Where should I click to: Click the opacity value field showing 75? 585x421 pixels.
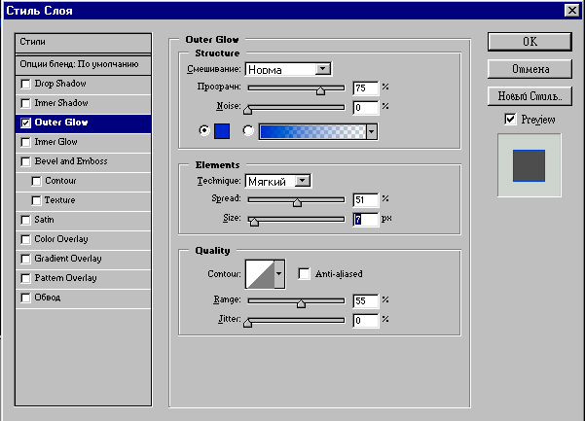click(x=366, y=88)
